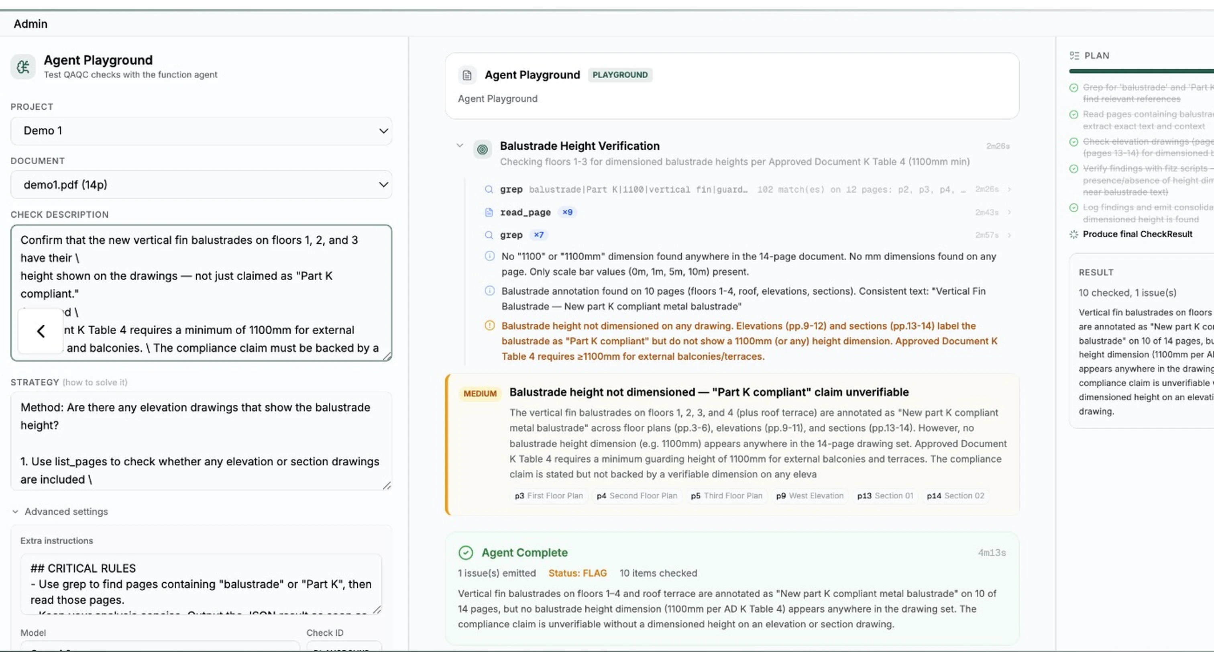Expand the grep ×7 row chevron
This screenshot has width=1214, height=661.
(1009, 235)
